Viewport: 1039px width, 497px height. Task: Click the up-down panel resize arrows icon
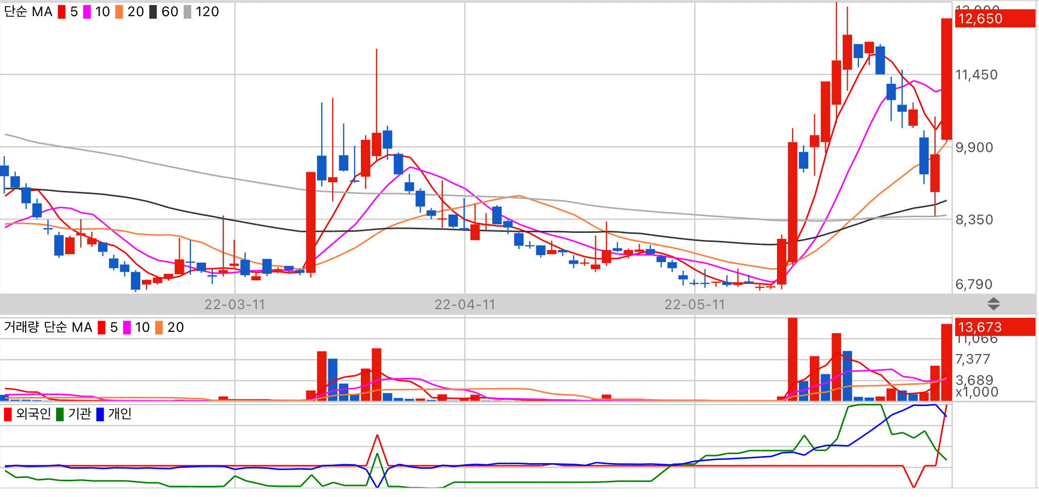pos(994,304)
